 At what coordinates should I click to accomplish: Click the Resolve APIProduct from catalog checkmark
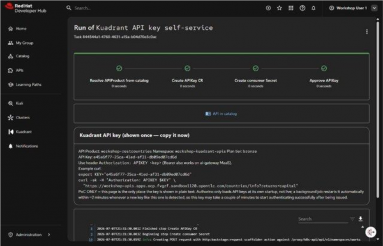(x=119, y=68)
